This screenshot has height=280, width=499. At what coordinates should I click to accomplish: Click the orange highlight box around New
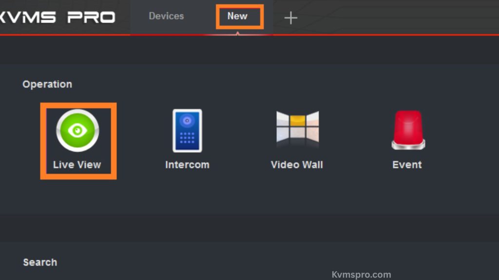[238, 16]
